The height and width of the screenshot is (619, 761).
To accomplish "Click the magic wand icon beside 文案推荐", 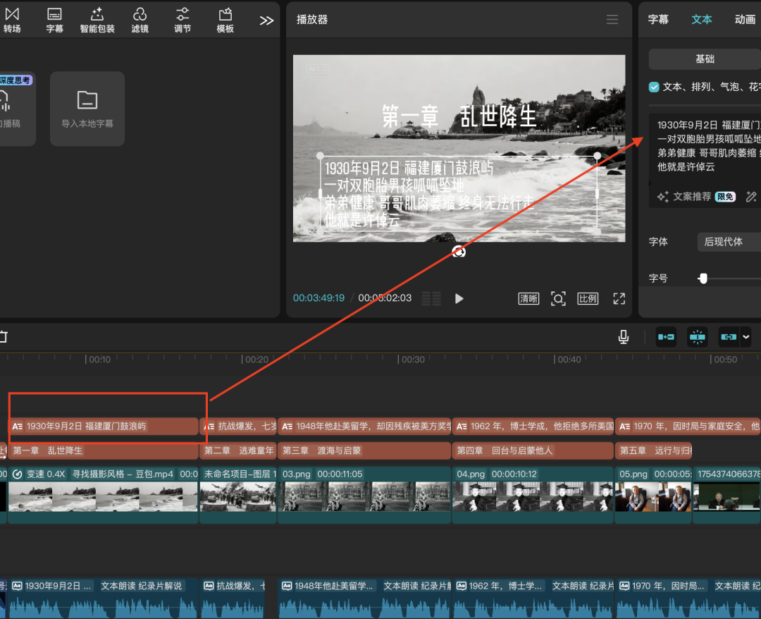I will (x=751, y=197).
